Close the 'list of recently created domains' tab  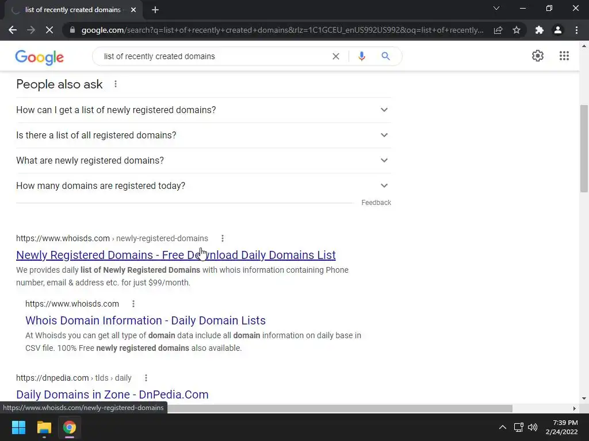[133, 10]
